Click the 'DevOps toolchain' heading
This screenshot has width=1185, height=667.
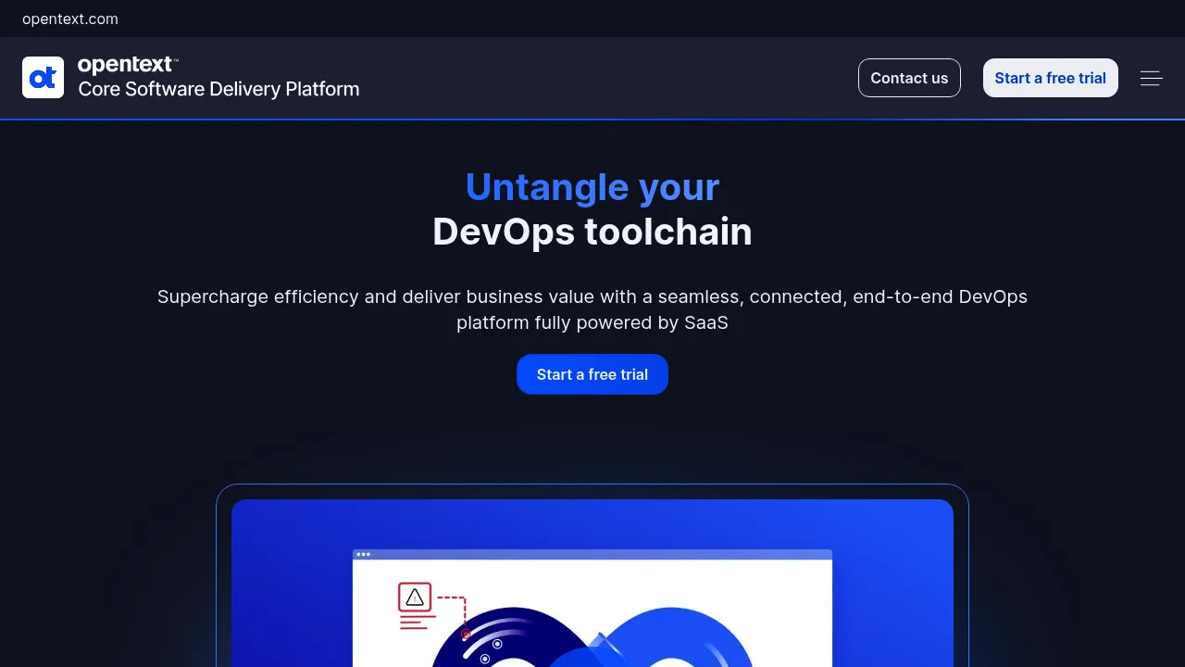(592, 232)
